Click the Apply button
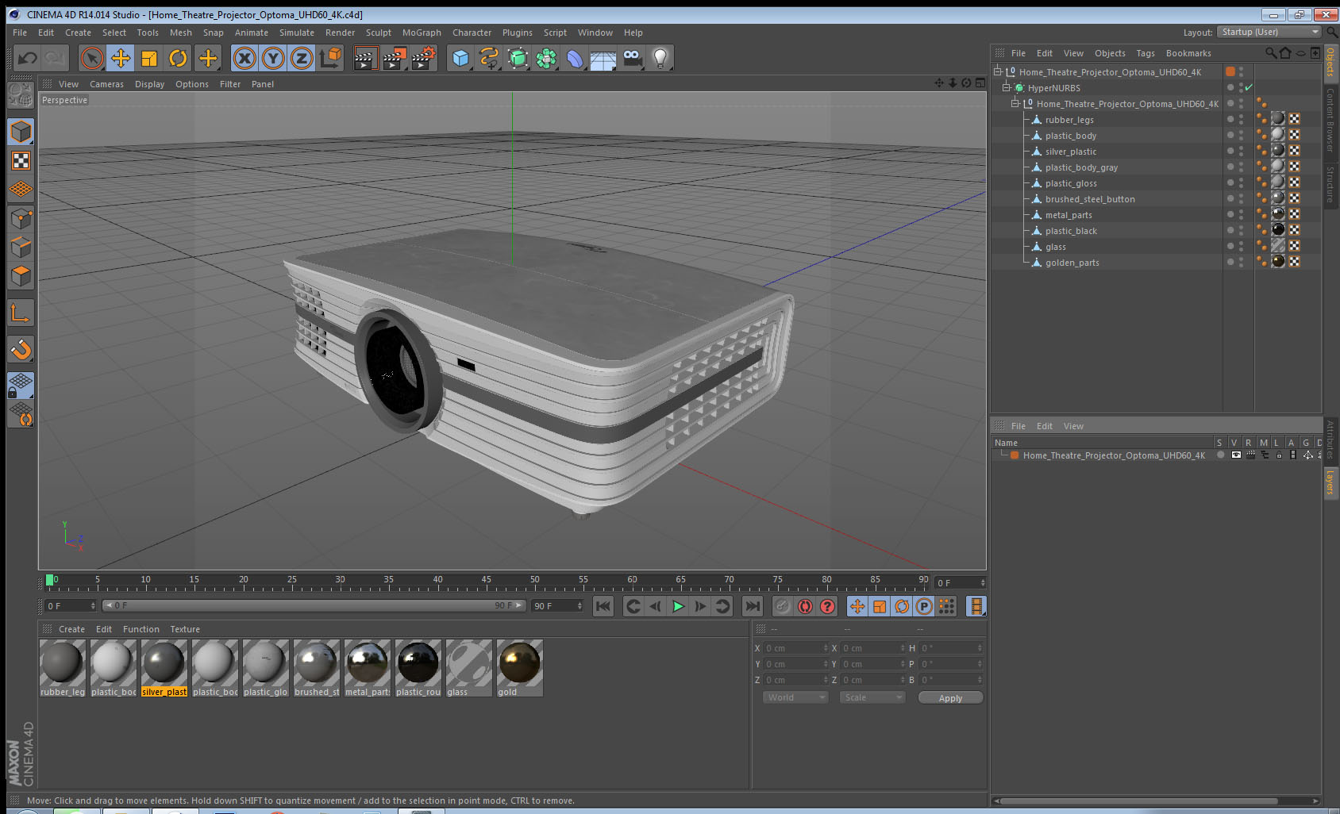This screenshot has height=814, width=1340. (x=950, y=698)
